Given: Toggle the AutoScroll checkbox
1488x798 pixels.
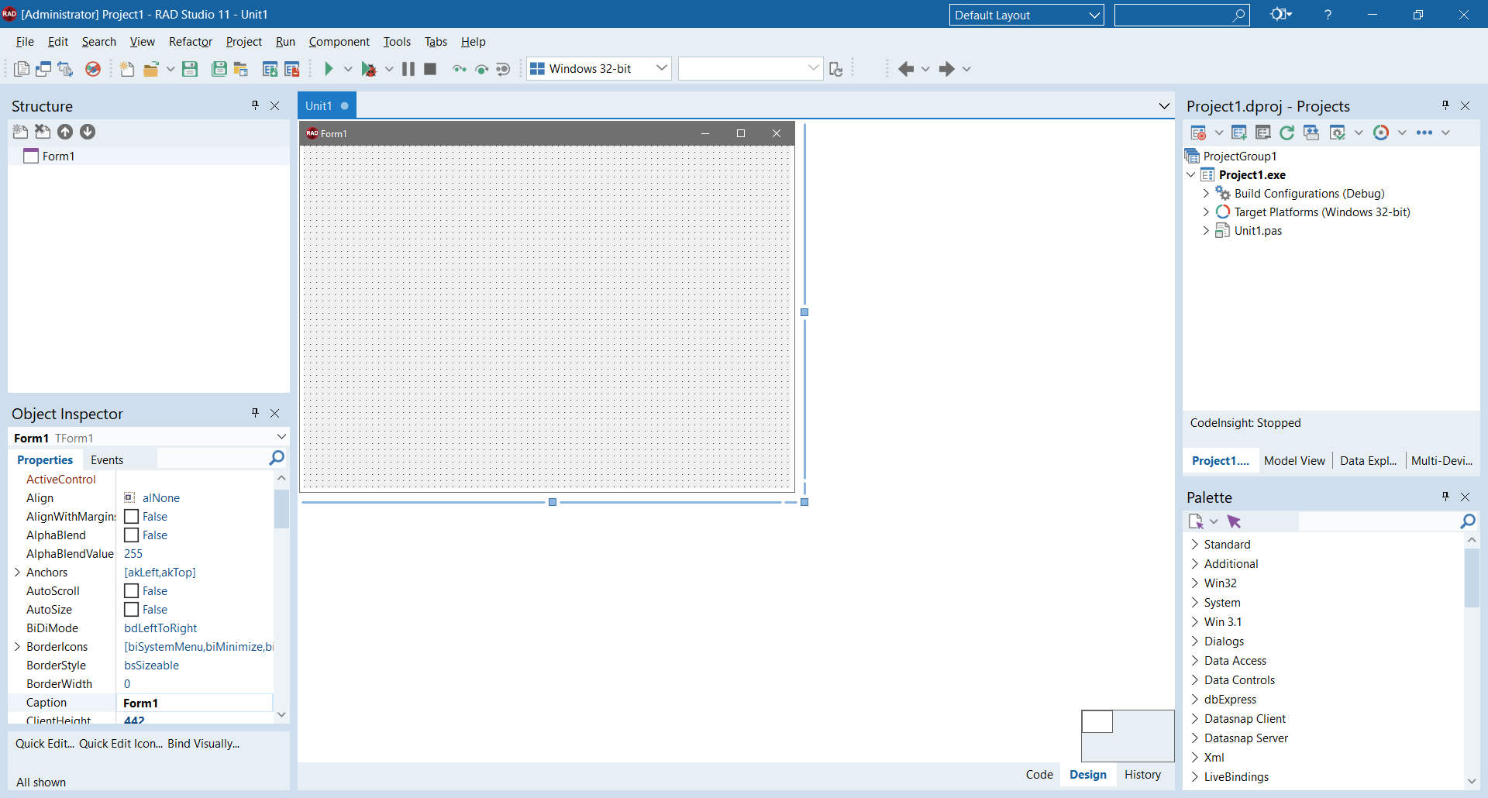Looking at the screenshot, I should (132, 591).
